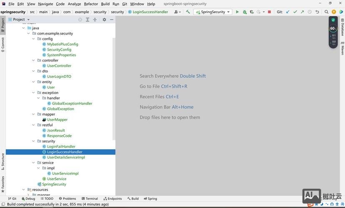Viewport: 345px width, 208px height.
Task: Click the Project tree vertical scrollbar
Action: (114, 83)
